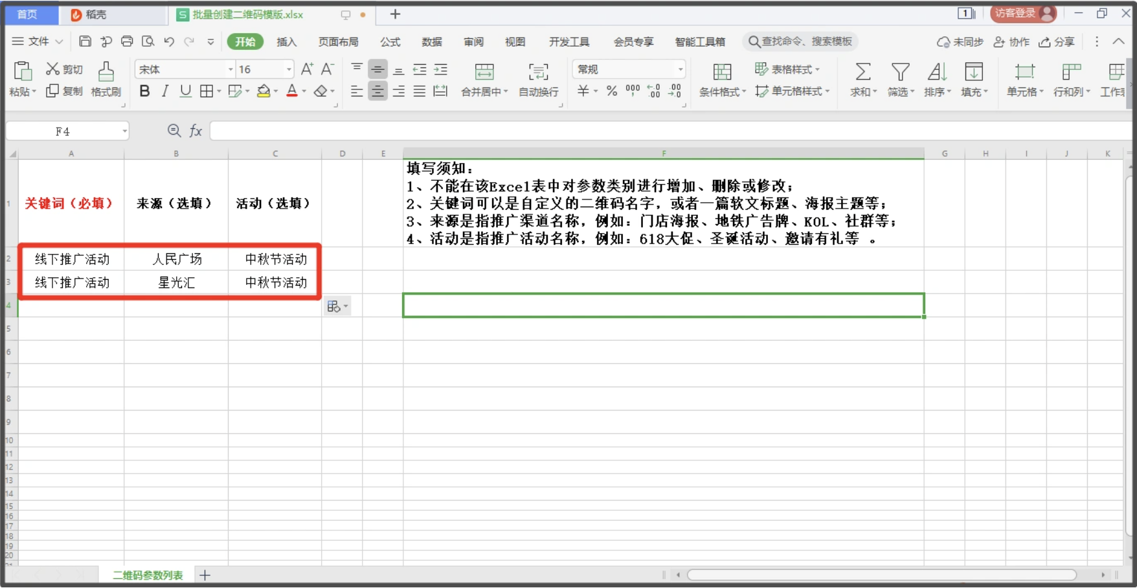
Task: Click the Merge and Center (合并居中) icon
Action: 484,71
